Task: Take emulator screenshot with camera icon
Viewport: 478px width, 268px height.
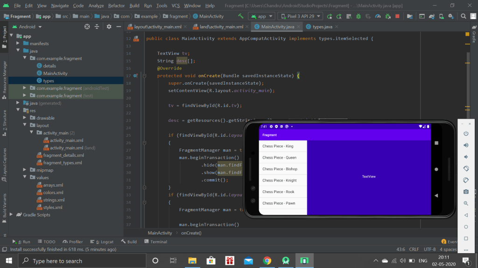Action: pos(465,192)
